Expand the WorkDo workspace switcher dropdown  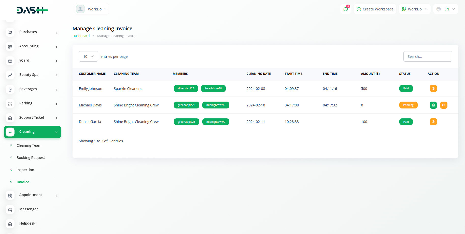[415, 9]
